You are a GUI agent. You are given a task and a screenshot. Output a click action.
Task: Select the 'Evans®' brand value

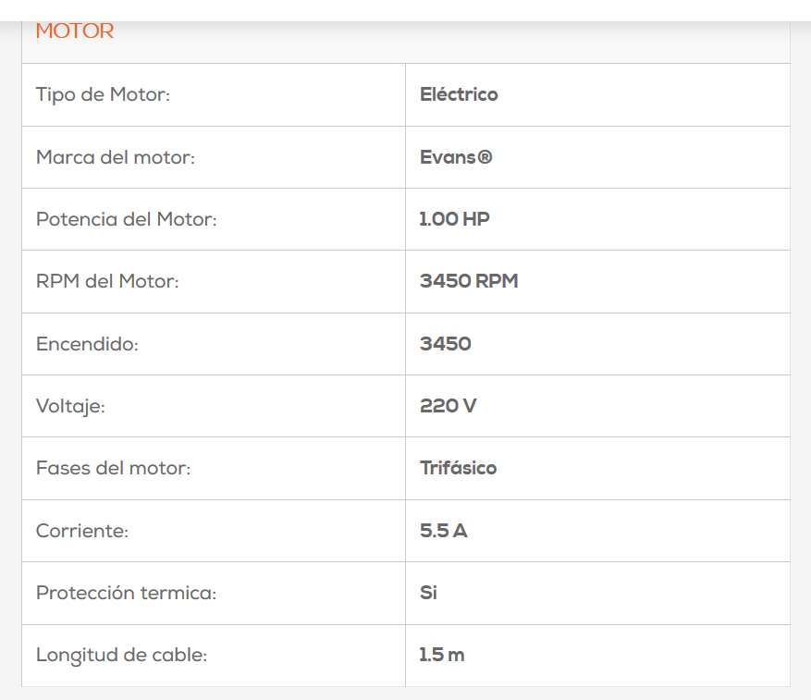pos(456,157)
